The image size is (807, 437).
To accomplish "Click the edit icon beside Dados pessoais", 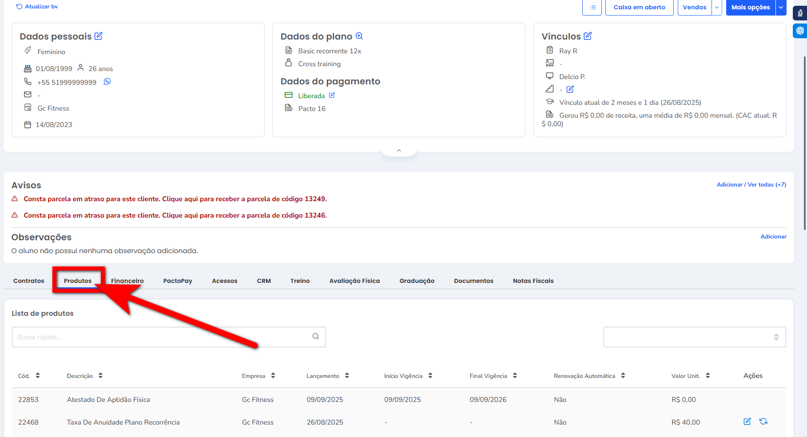I will coord(99,36).
